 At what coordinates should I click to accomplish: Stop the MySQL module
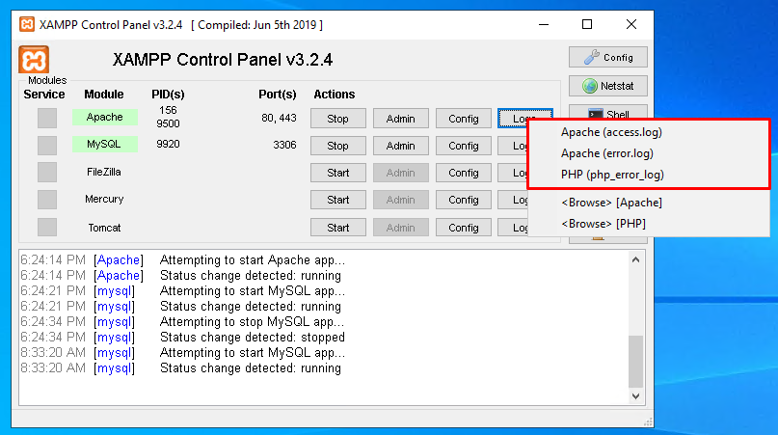click(337, 146)
